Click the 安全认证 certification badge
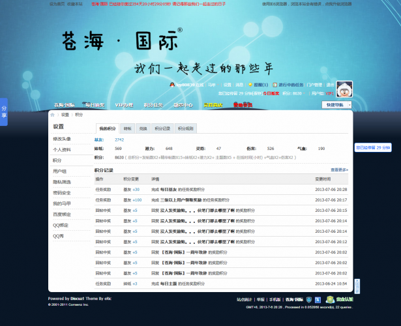 click(336, 300)
